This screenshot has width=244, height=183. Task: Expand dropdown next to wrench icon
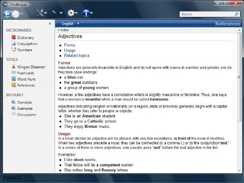click(x=61, y=13)
